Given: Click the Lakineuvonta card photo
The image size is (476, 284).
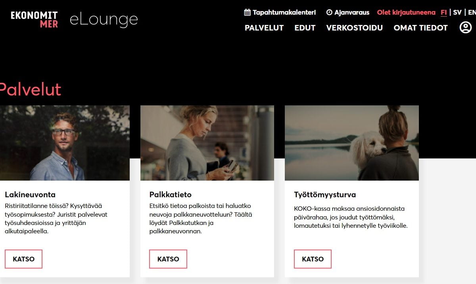Looking at the screenshot, I should 65,143.
